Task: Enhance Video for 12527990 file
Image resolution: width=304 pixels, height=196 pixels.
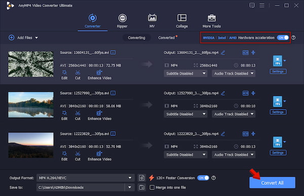Action: click(99, 116)
